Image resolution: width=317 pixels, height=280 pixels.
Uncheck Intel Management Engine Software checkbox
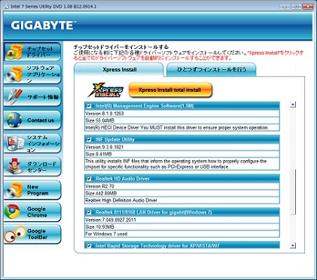click(x=89, y=106)
